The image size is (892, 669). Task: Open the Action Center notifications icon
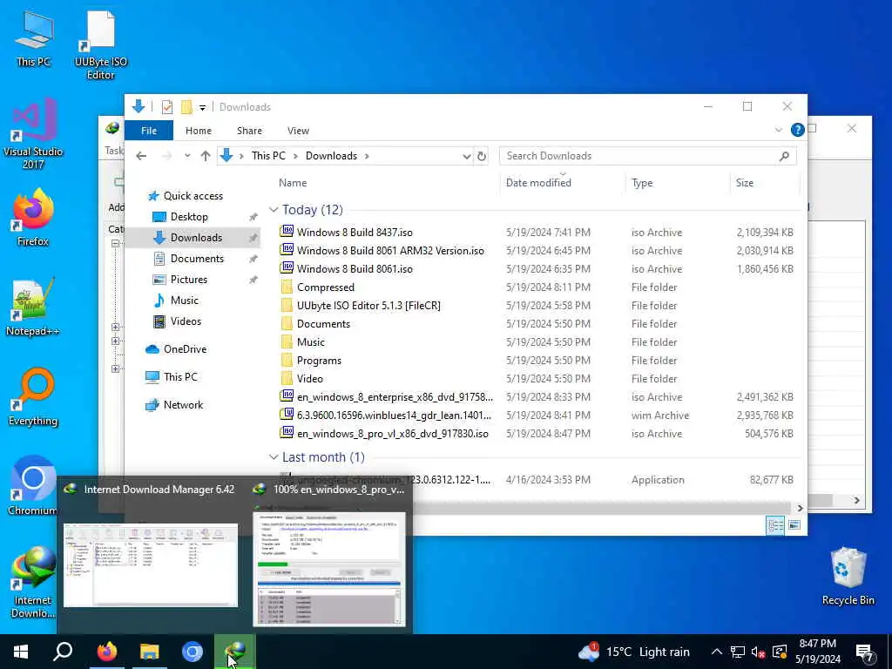pyautogui.click(x=864, y=652)
